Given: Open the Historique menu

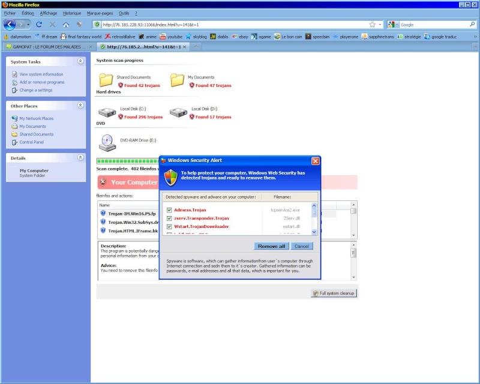Looking at the screenshot, I should 72,13.
